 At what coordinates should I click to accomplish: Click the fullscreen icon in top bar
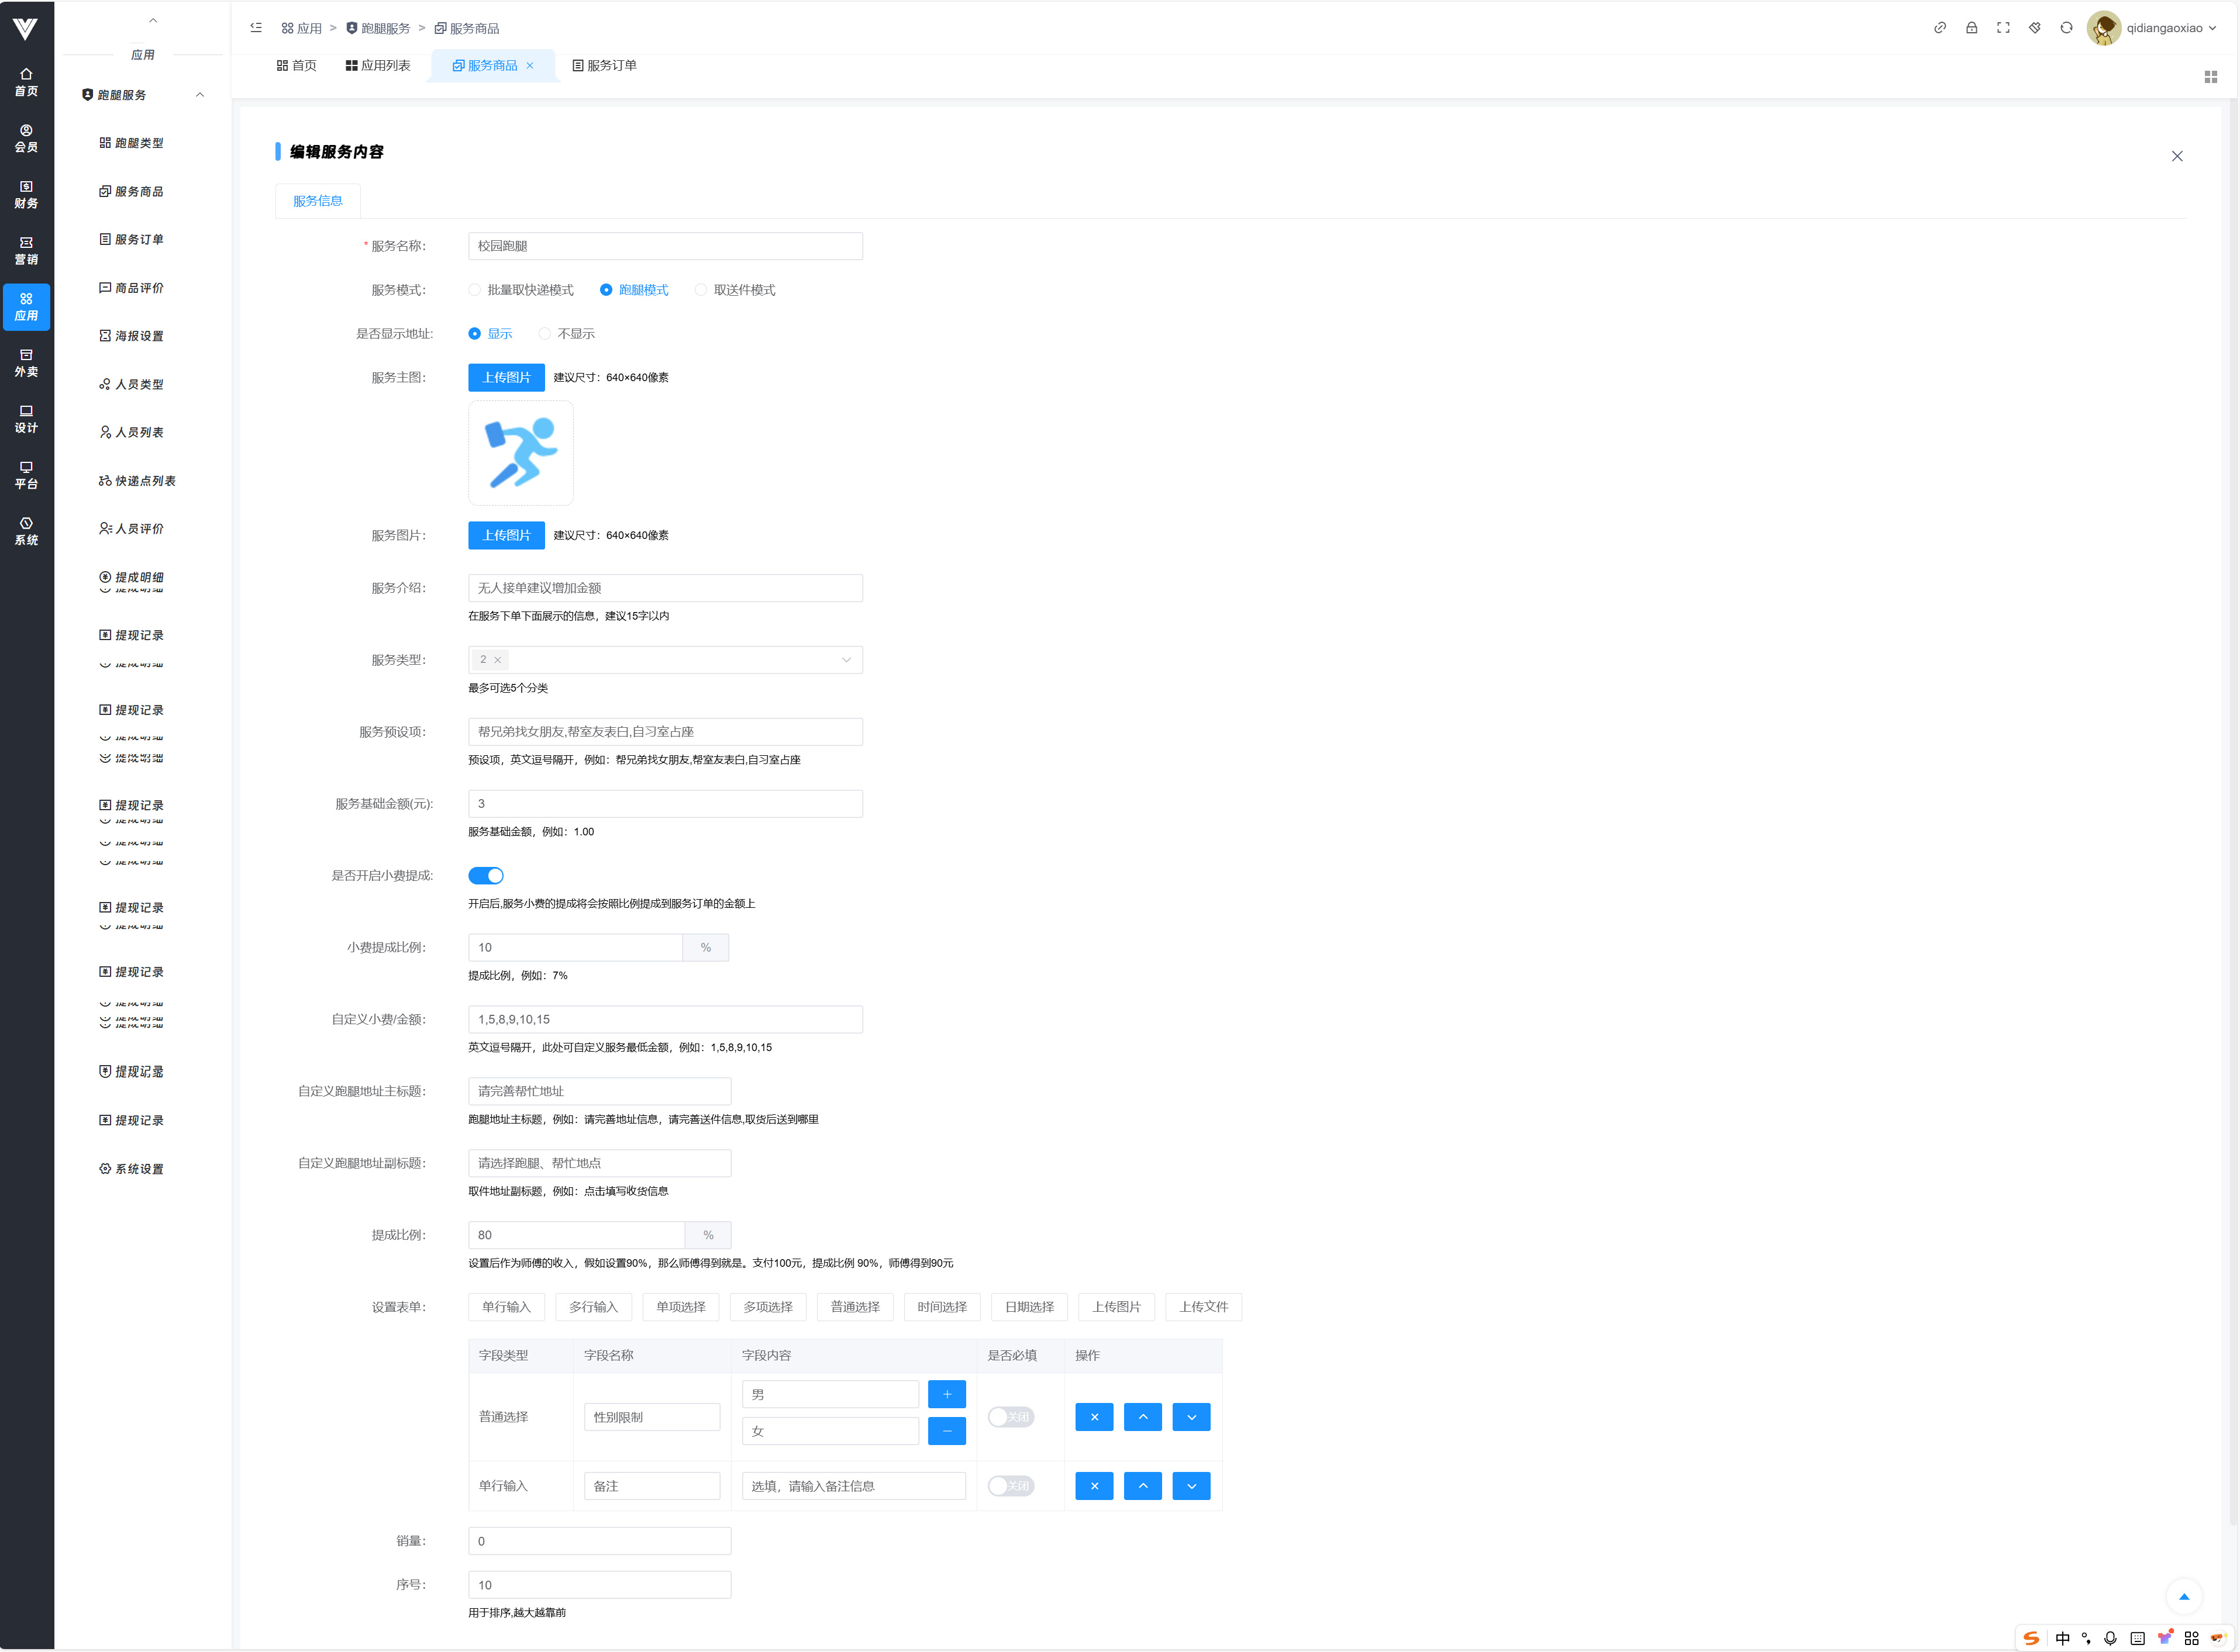click(x=2003, y=28)
